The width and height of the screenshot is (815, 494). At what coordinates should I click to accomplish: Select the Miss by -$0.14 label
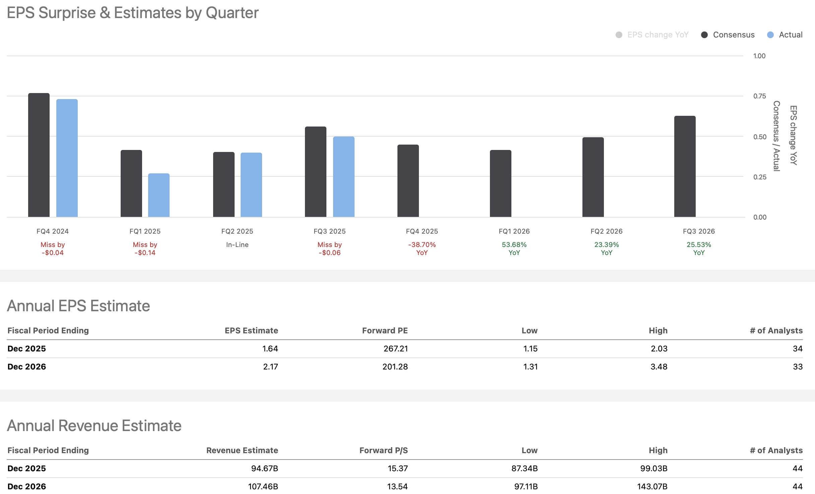coord(145,248)
